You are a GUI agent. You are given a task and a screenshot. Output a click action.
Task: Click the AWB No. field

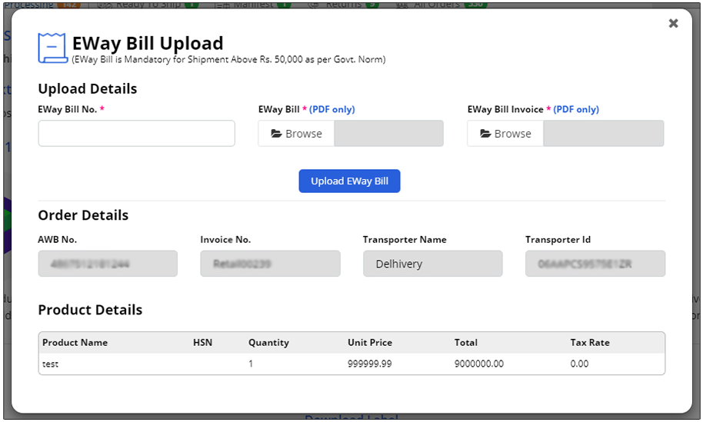(108, 264)
